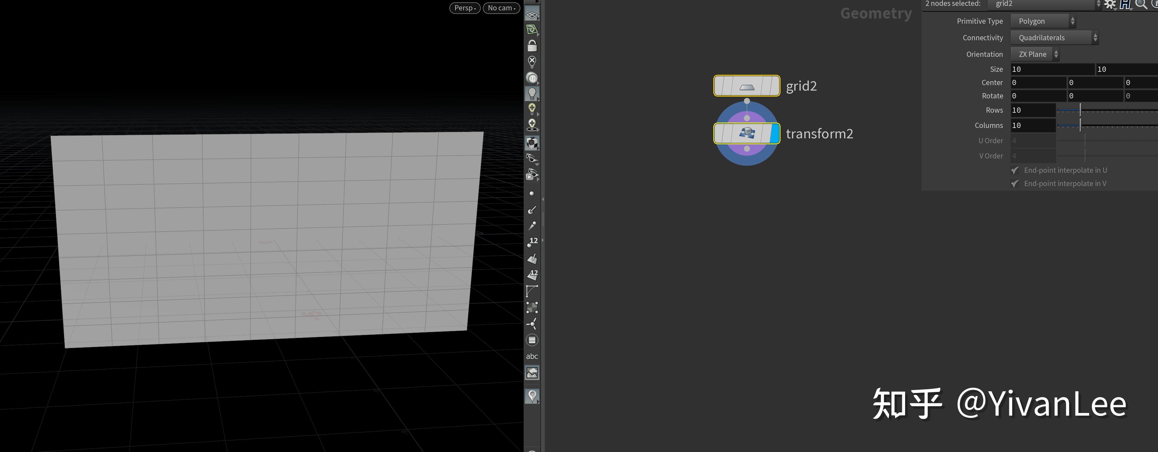Toggle End-point interpolate in U checkbox
Image resolution: width=1158 pixels, height=452 pixels.
click(1015, 170)
